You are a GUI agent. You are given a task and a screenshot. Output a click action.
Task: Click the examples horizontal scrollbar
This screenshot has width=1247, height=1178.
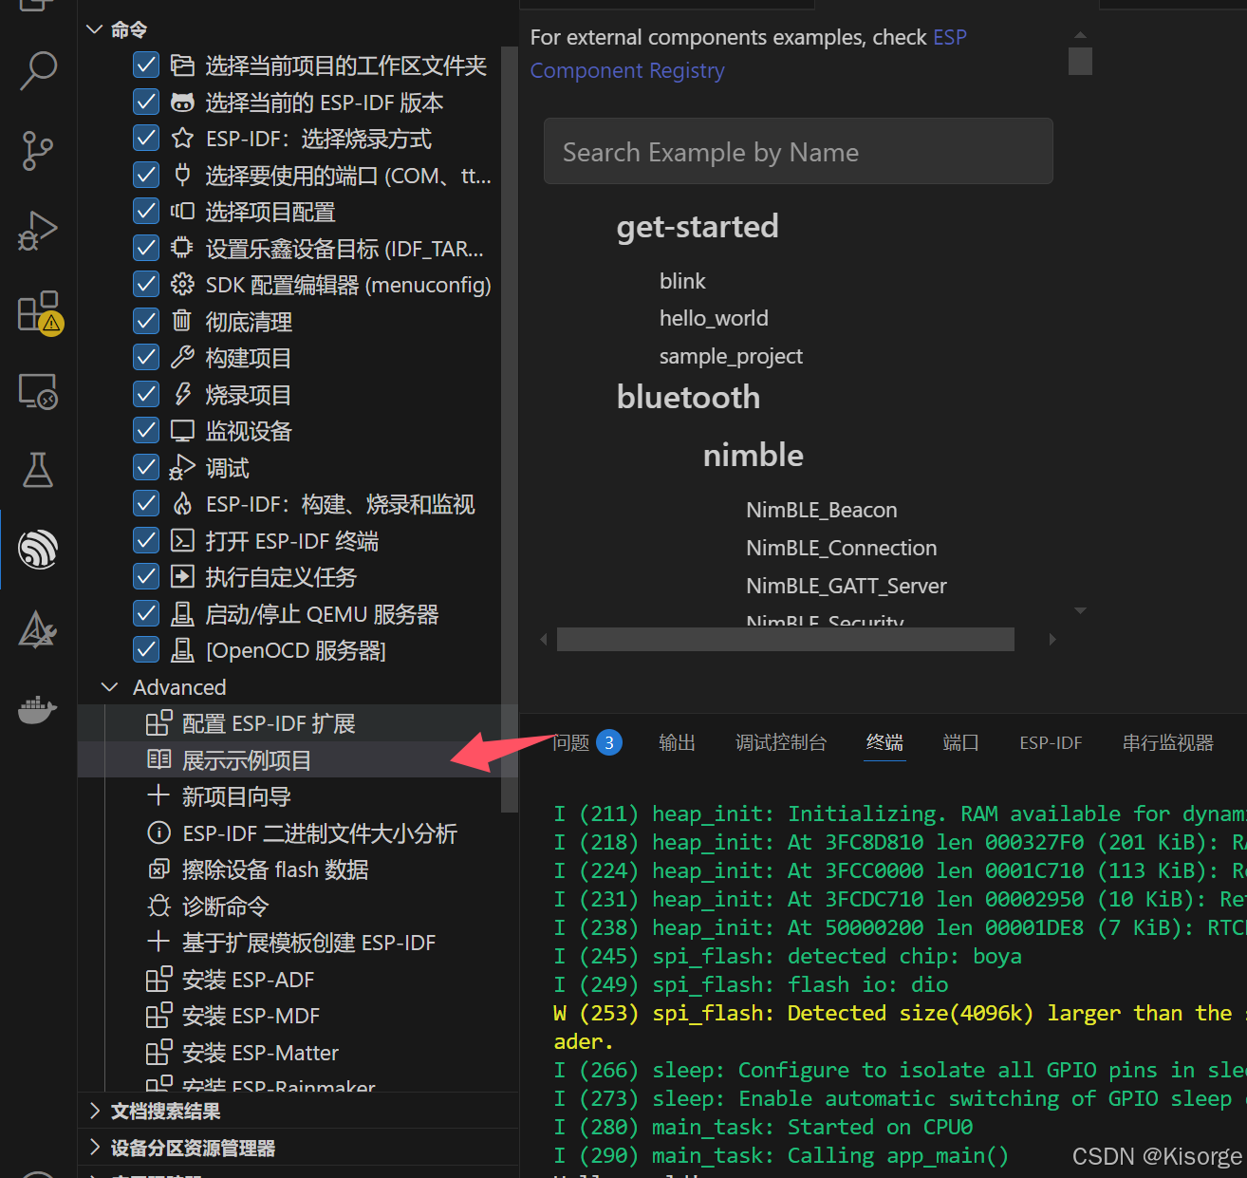(785, 639)
